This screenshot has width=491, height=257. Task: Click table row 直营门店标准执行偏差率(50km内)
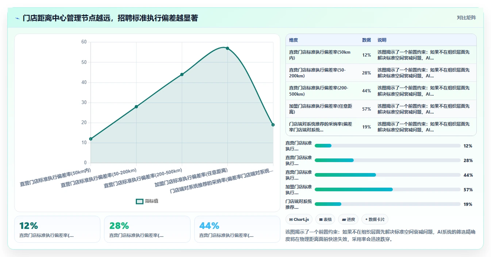381,55
